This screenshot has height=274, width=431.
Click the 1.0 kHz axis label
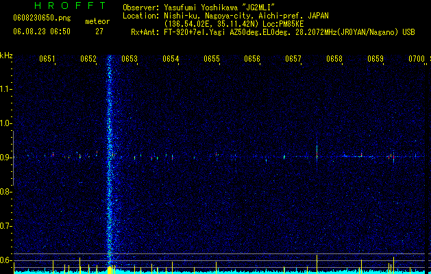6,123
